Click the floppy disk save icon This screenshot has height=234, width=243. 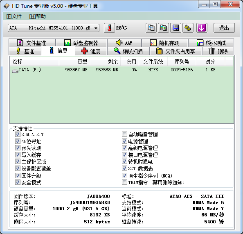[x=175, y=28]
